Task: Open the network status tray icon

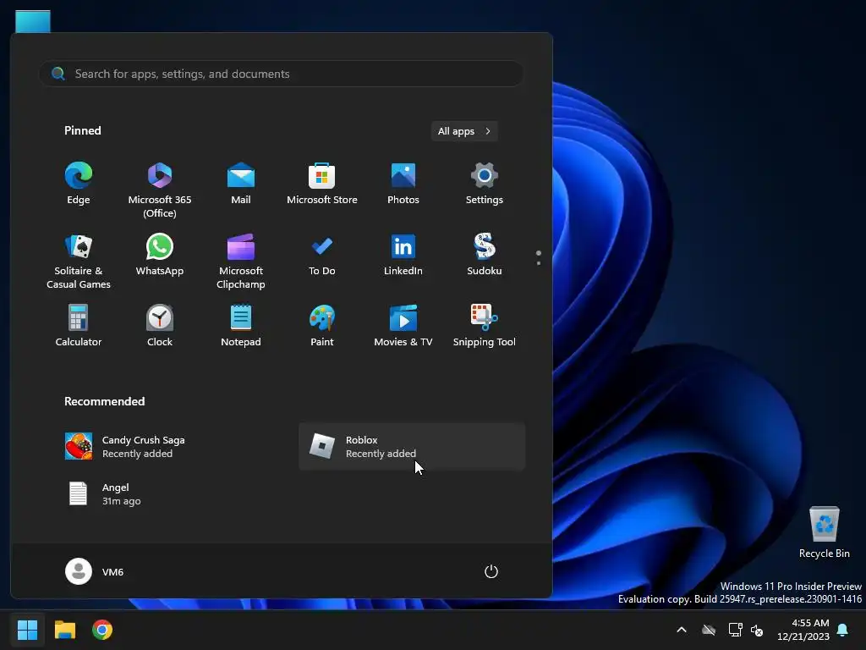Action: coord(735,630)
